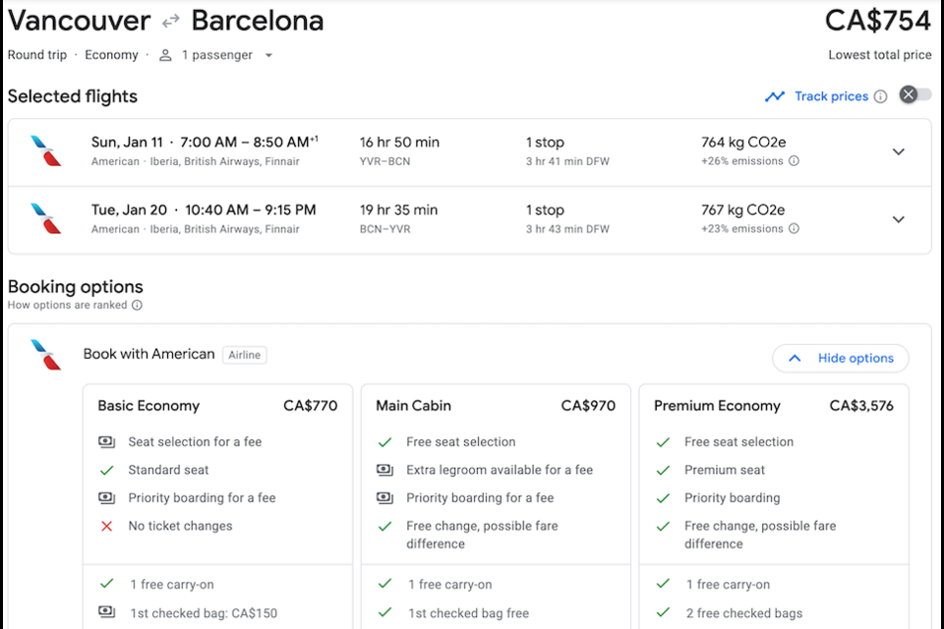
Task: Expand the Jan 20 return flight details
Action: point(898,219)
